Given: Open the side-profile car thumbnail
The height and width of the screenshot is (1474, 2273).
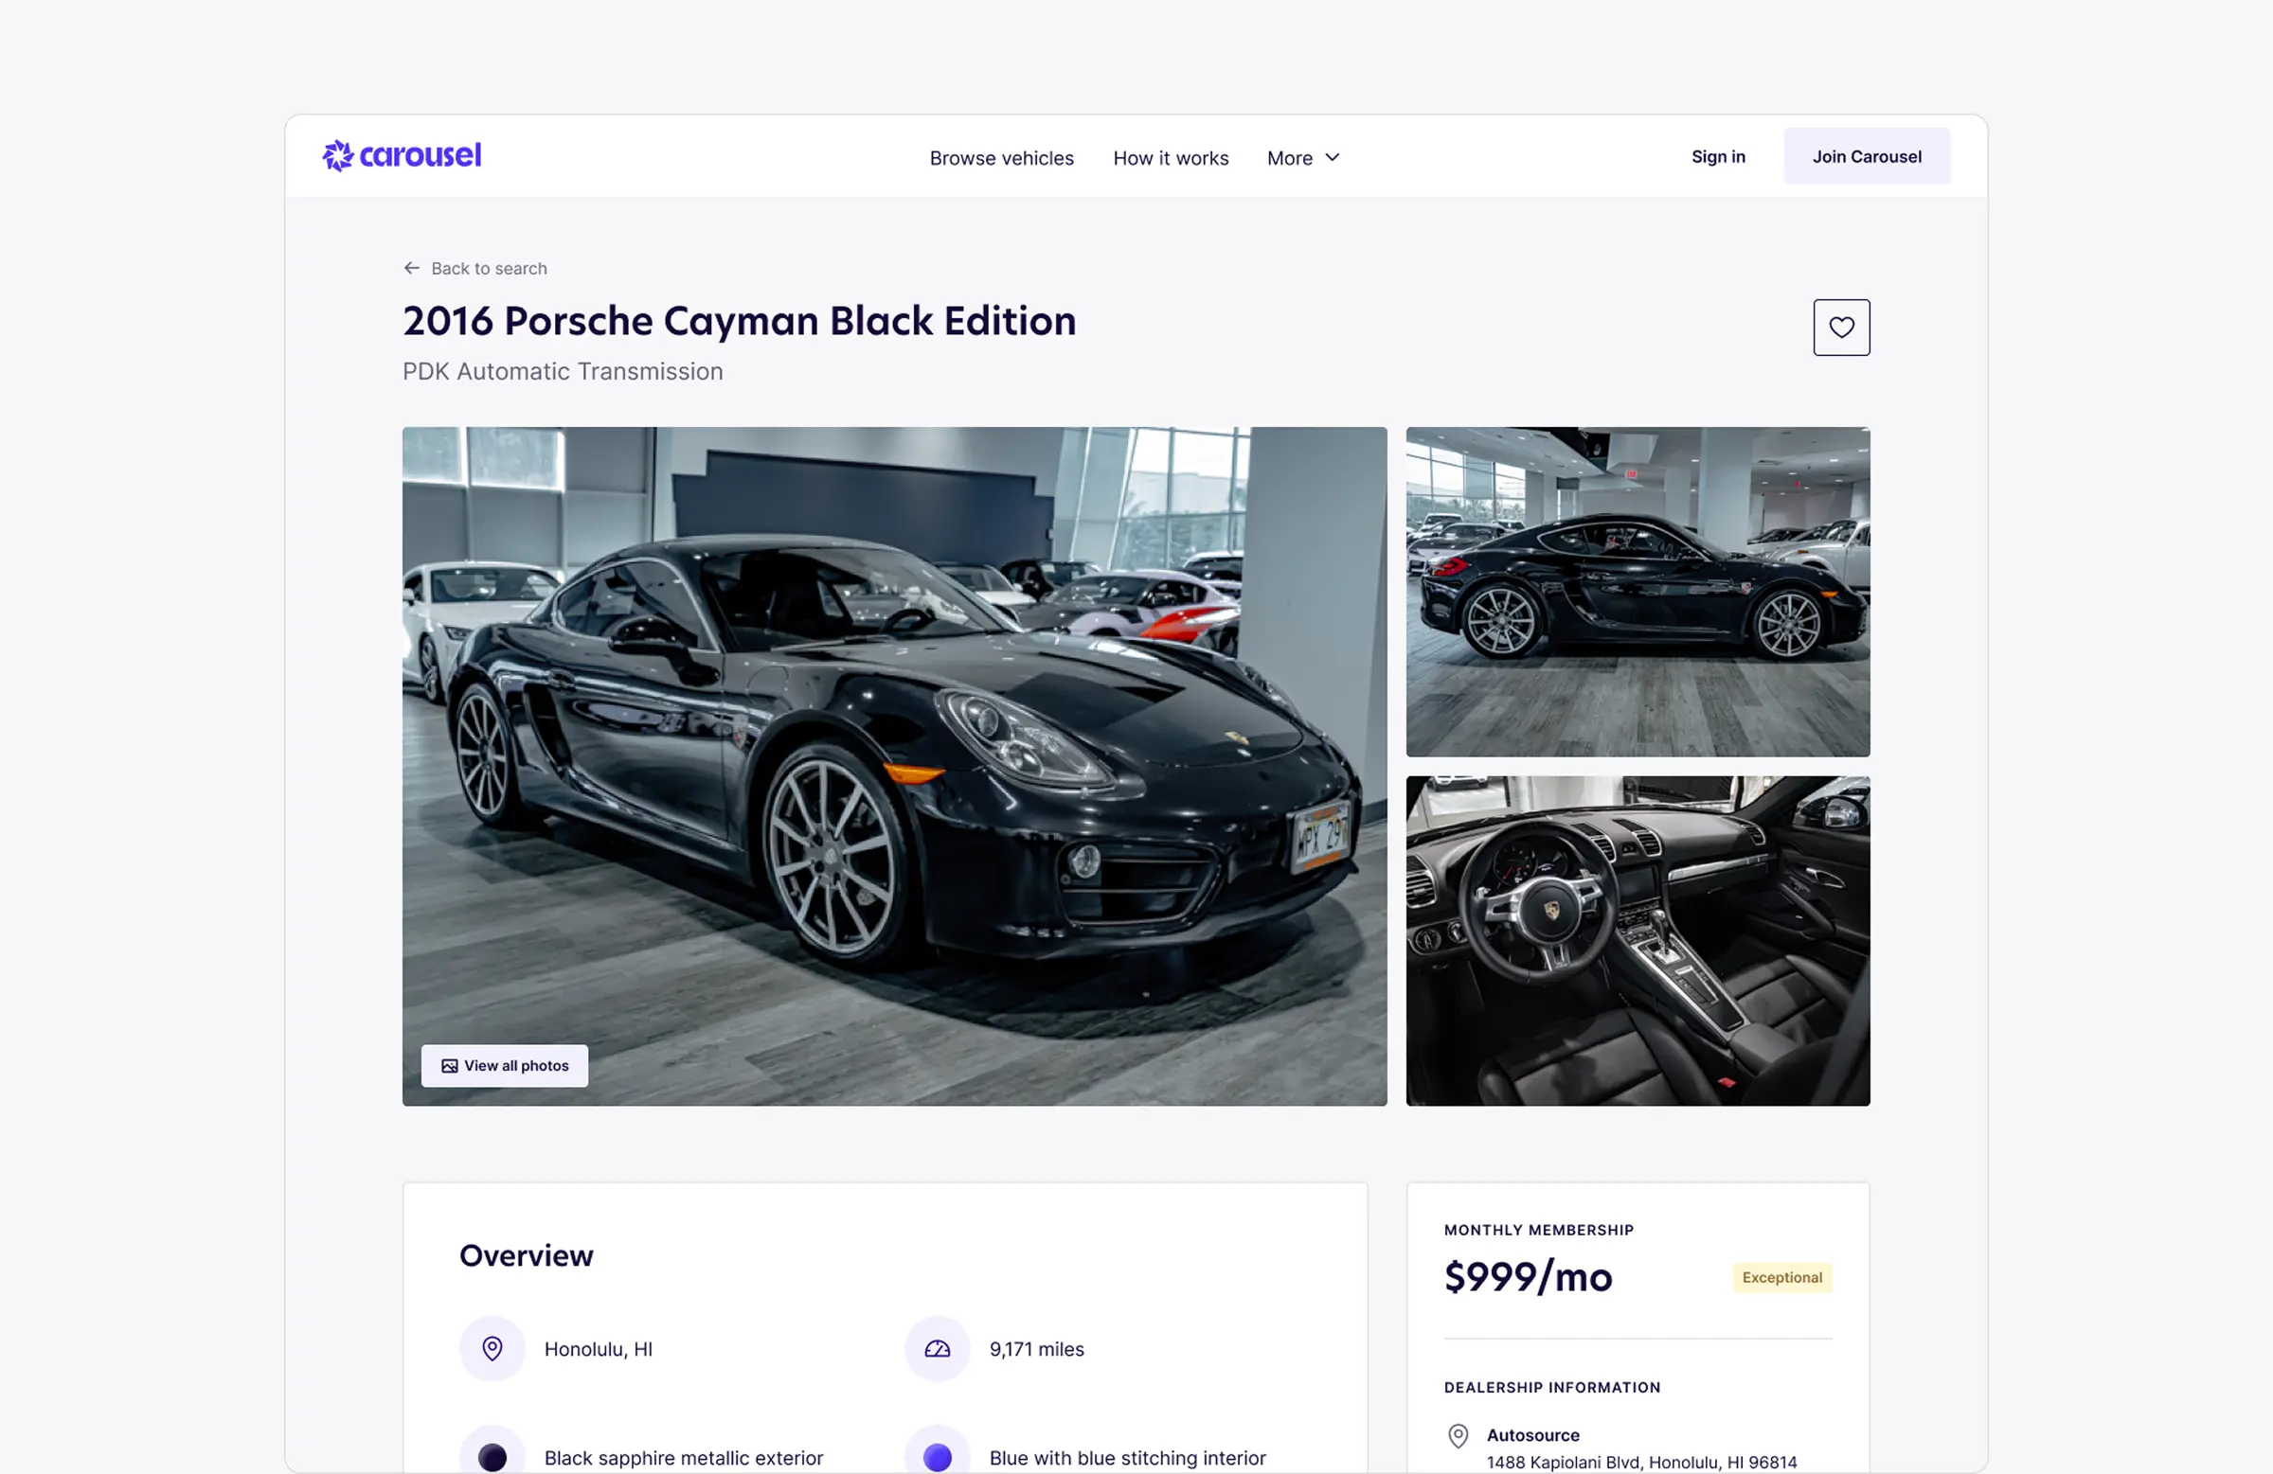Looking at the screenshot, I should click(1637, 592).
